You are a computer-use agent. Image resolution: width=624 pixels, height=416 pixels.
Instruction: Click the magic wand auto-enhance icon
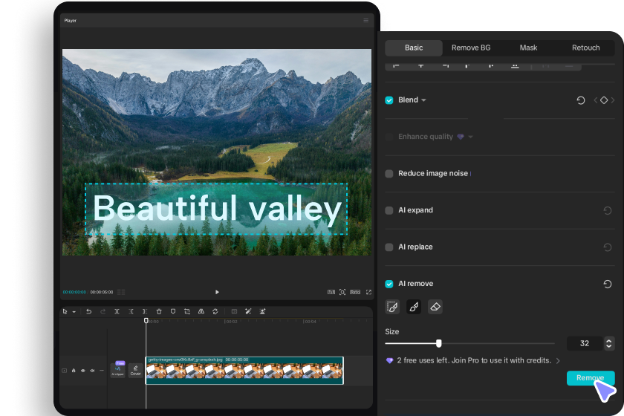coord(248,311)
